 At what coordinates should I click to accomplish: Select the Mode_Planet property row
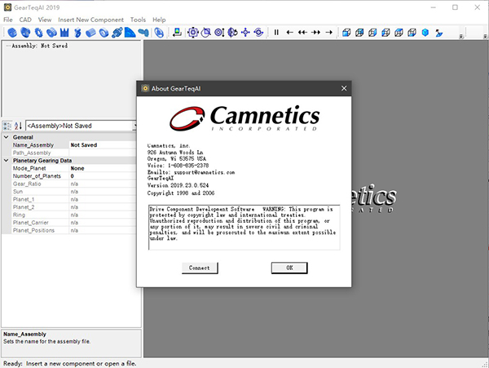36,168
